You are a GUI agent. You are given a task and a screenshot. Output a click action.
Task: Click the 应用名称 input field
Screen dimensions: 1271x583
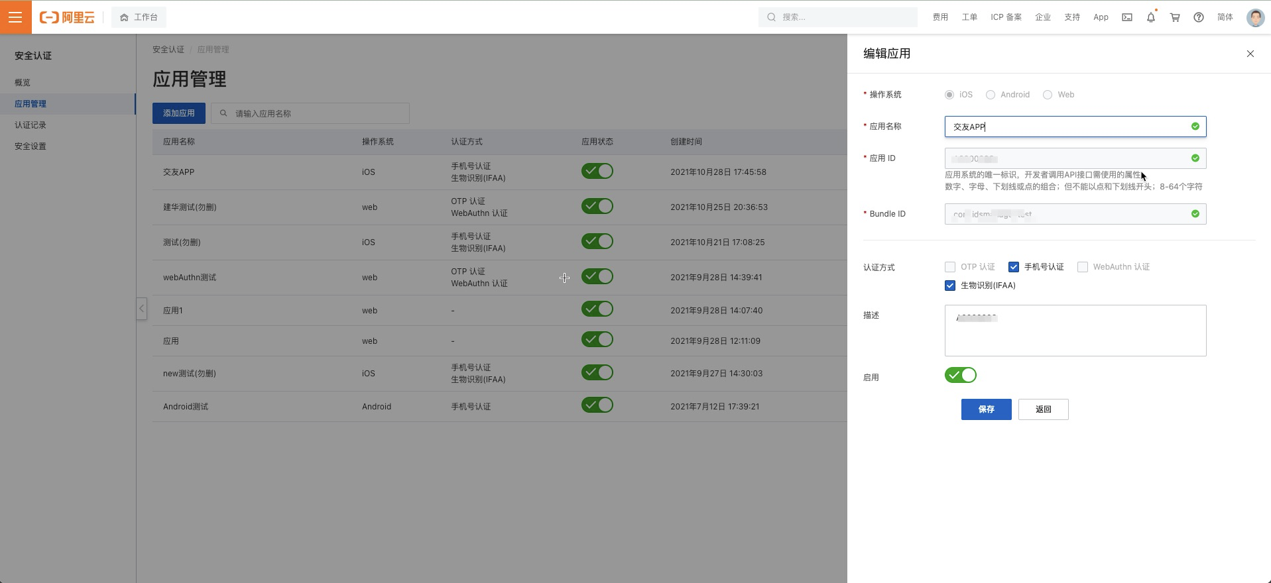(1075, 127)
